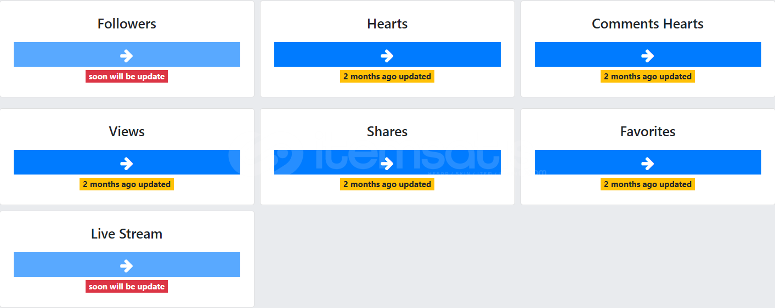This screenshot has height=308, width=775.
Task: Select the Hearts heading text
Action: pyautogui.click(x=387, y=24)
